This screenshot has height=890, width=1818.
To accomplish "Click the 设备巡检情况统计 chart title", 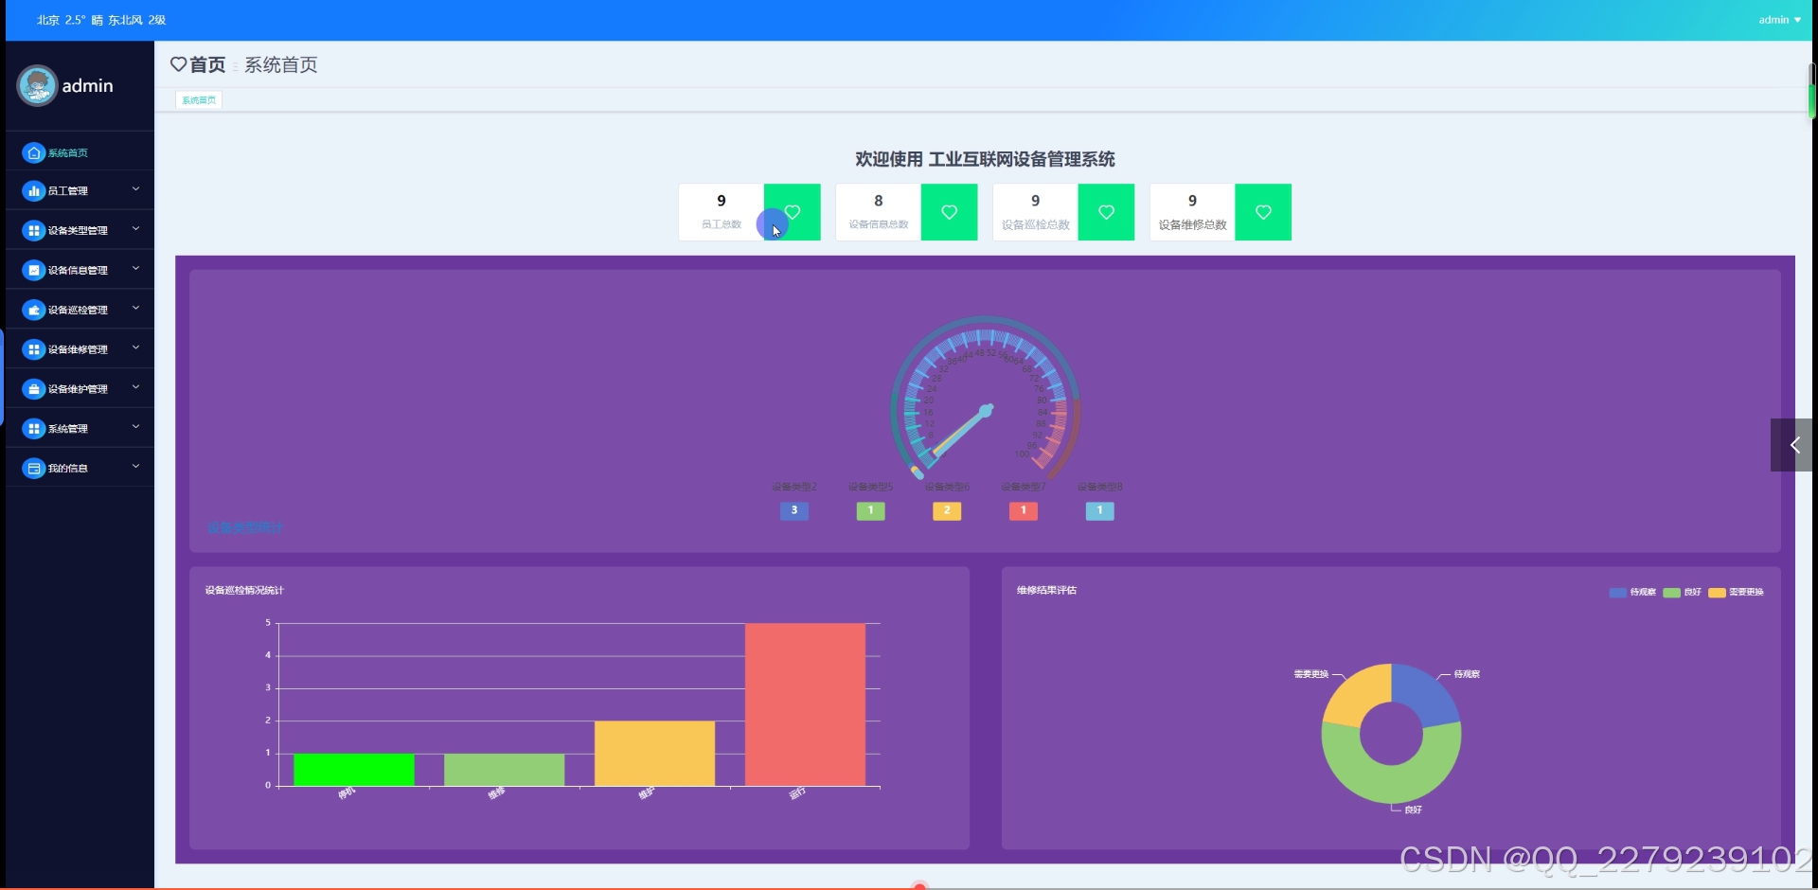I will pos(244,591).
